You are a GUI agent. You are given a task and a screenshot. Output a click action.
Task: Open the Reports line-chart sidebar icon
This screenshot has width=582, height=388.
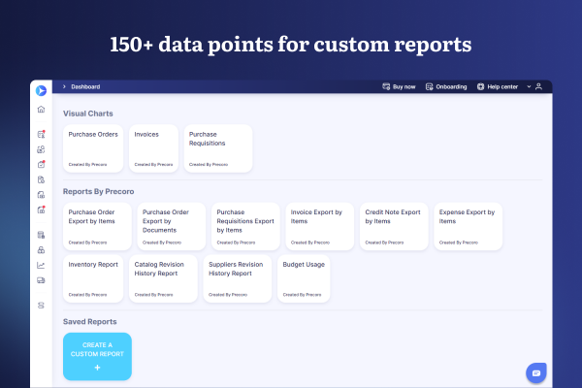tap(41, 265)
